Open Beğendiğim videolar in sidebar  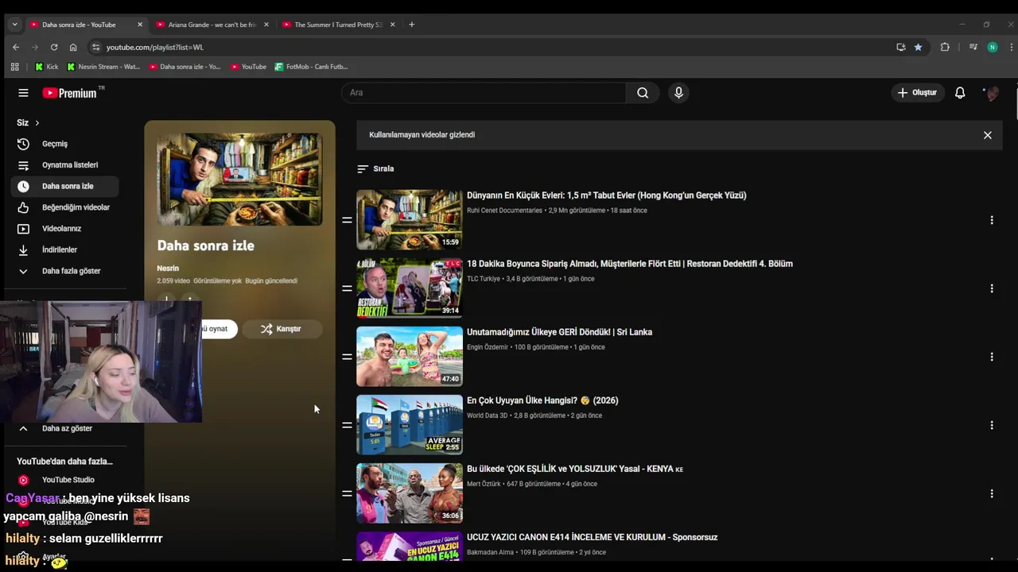click(x=64, y=207)
